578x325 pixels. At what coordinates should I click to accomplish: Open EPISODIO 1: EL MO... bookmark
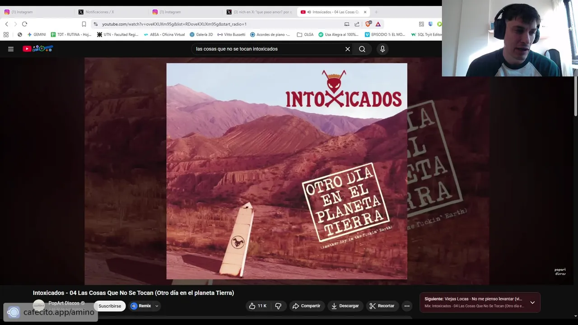click(x=385, y=34)
